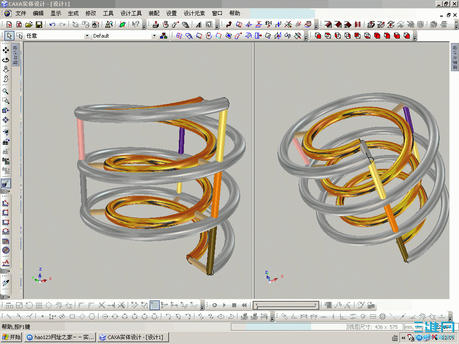Open the 装配 menu
This screenshot has height=344, width=459.
tap(154, 13)
